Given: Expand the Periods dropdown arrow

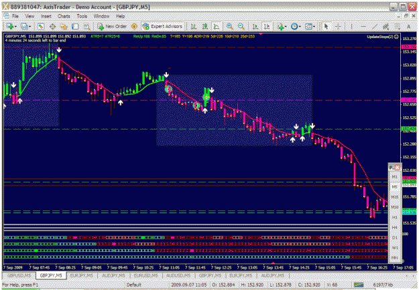Looking at the screenshot, I should [x=300, y=27].
